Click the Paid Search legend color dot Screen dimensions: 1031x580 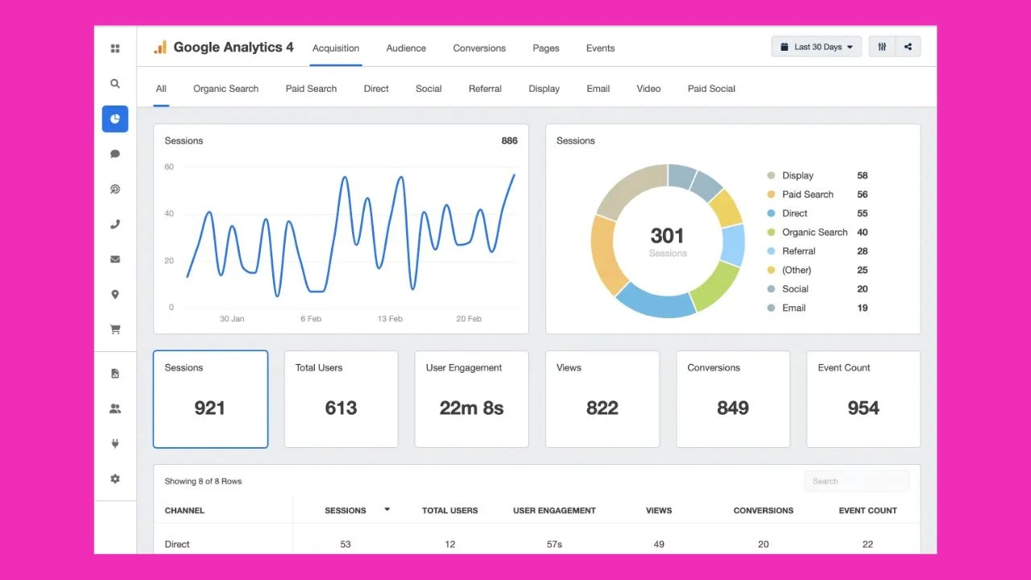coord(771,194)
